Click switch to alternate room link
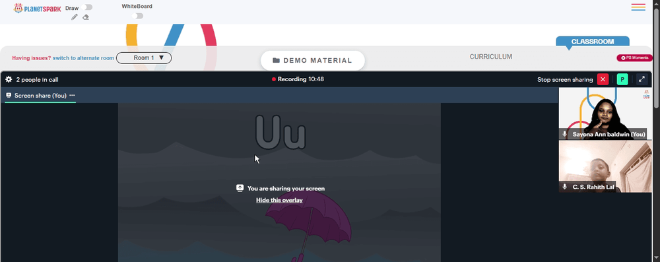The width and height of the screenshot is (660, 262). 83,58
